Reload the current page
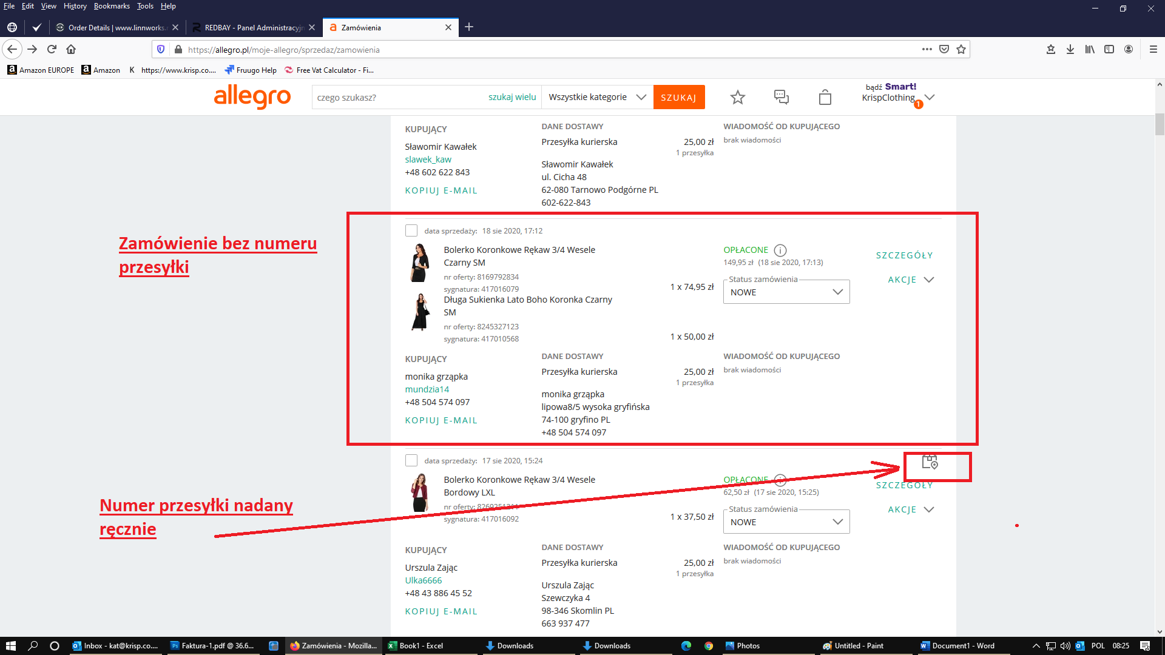This screenshot has width=1165, height=655. [x=52, y=49]
